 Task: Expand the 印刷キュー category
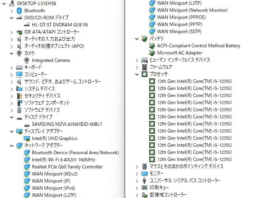tap(137, 188)
